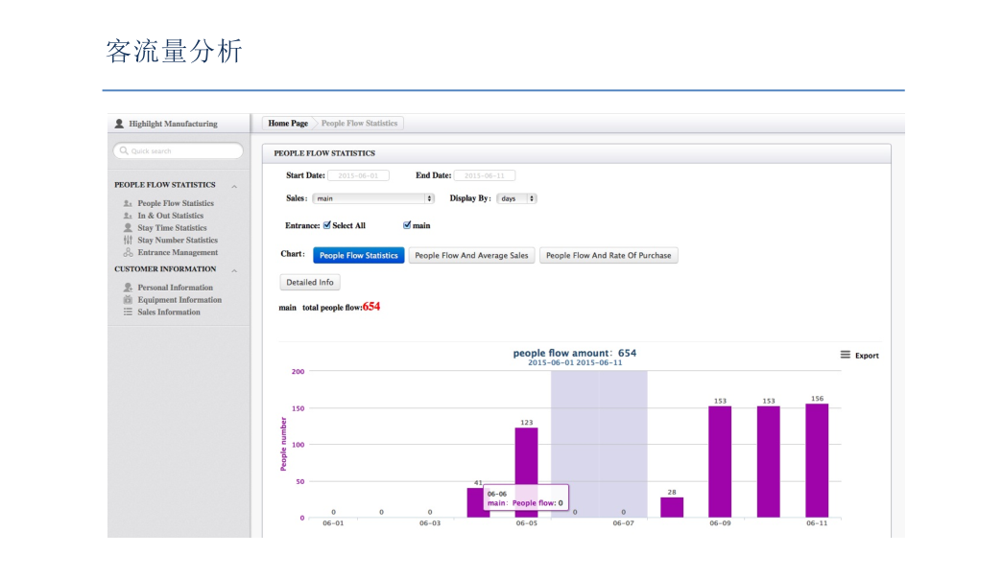The image size is (1003, 578).
Task: Click the Start Date input field
Action: pyautogui.click(x=358, y=175)
